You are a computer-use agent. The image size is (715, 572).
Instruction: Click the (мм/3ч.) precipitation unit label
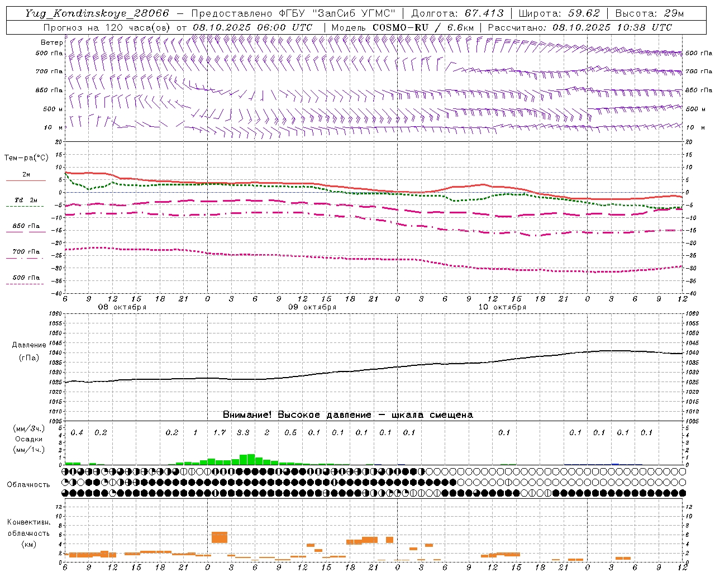click(x=28, y=428)
